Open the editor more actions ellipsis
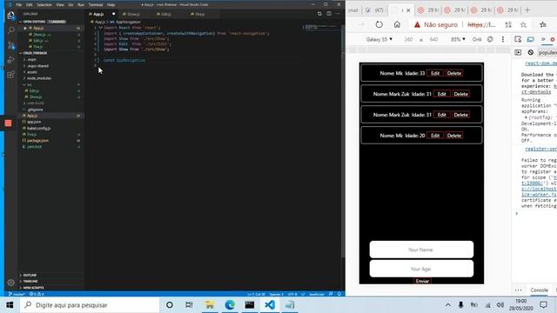 pyautogui.click(x=338, y=14)
